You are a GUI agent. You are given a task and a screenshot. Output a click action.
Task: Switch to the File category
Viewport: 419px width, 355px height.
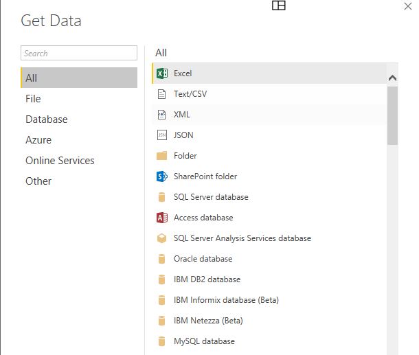click(33, 99)
